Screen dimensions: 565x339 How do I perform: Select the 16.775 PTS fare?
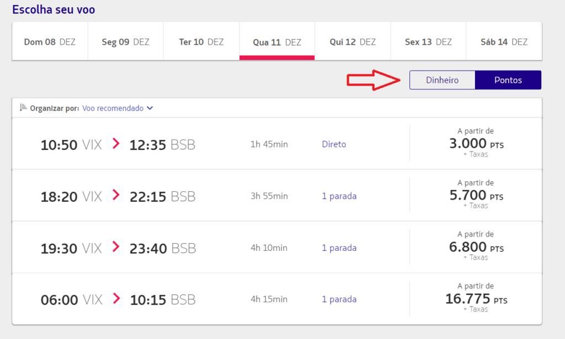click(x=476, y=299)
